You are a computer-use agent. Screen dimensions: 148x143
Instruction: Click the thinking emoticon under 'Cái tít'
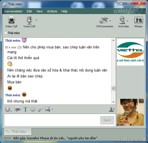pyautogui.click(x=10, y=64)
